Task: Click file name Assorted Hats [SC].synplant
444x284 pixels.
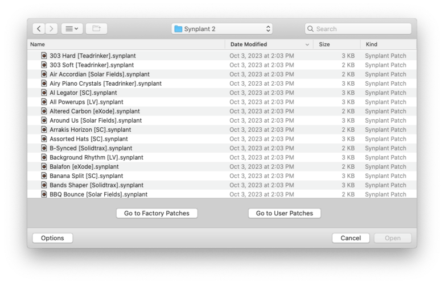Action: pos(89,139)
